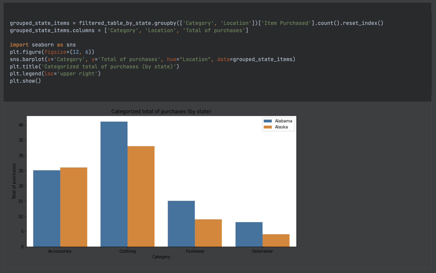Select the Alaska label in the chart legend
Image resolution: width=436 pixels, height=273 pixels.
pos(281,127)
